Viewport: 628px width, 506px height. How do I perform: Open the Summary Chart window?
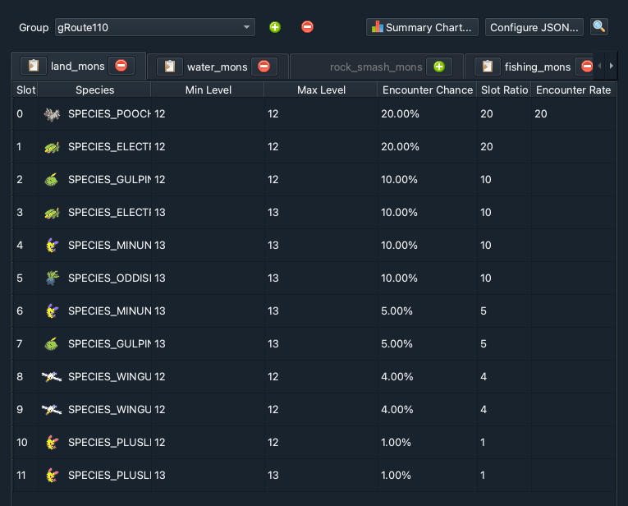point(422,27)
